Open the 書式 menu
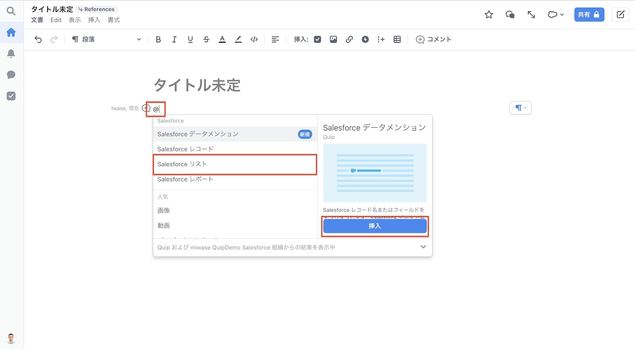The width and height of the screenshot is (635, 349). click(x=114, y=20)
